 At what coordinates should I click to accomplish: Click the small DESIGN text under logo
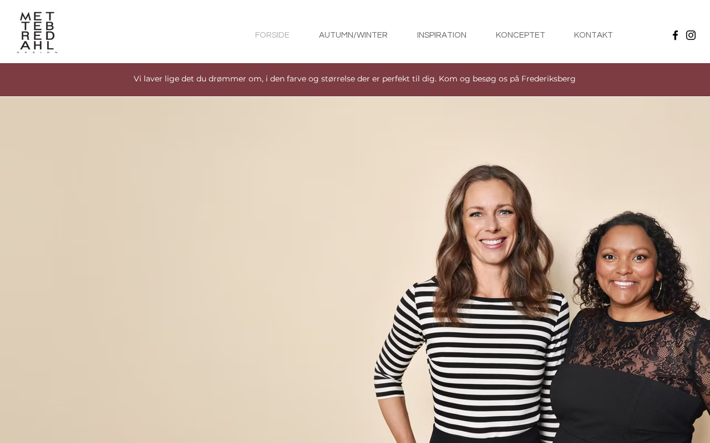tap(37, 52)
